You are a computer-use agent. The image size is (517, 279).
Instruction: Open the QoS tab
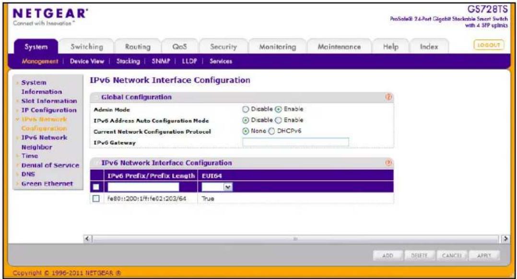(x=180, y=47)
